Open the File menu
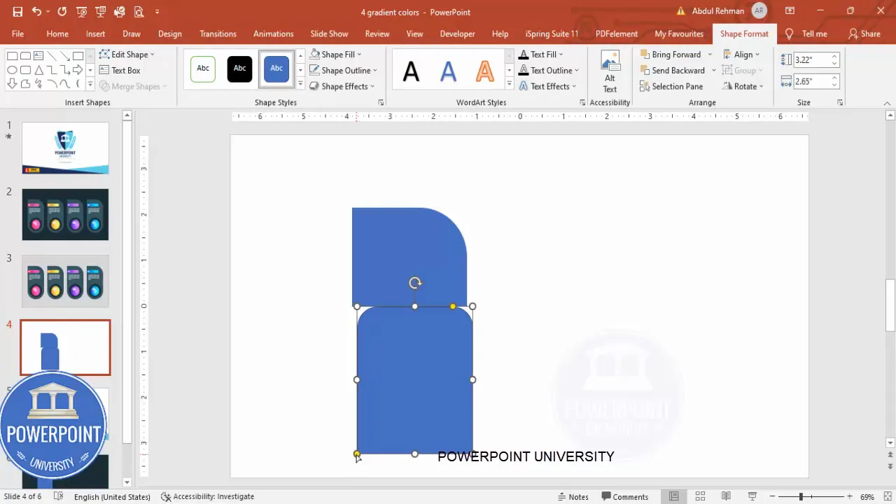The width and height of the screenshot is (896, 504). [17, 34]
